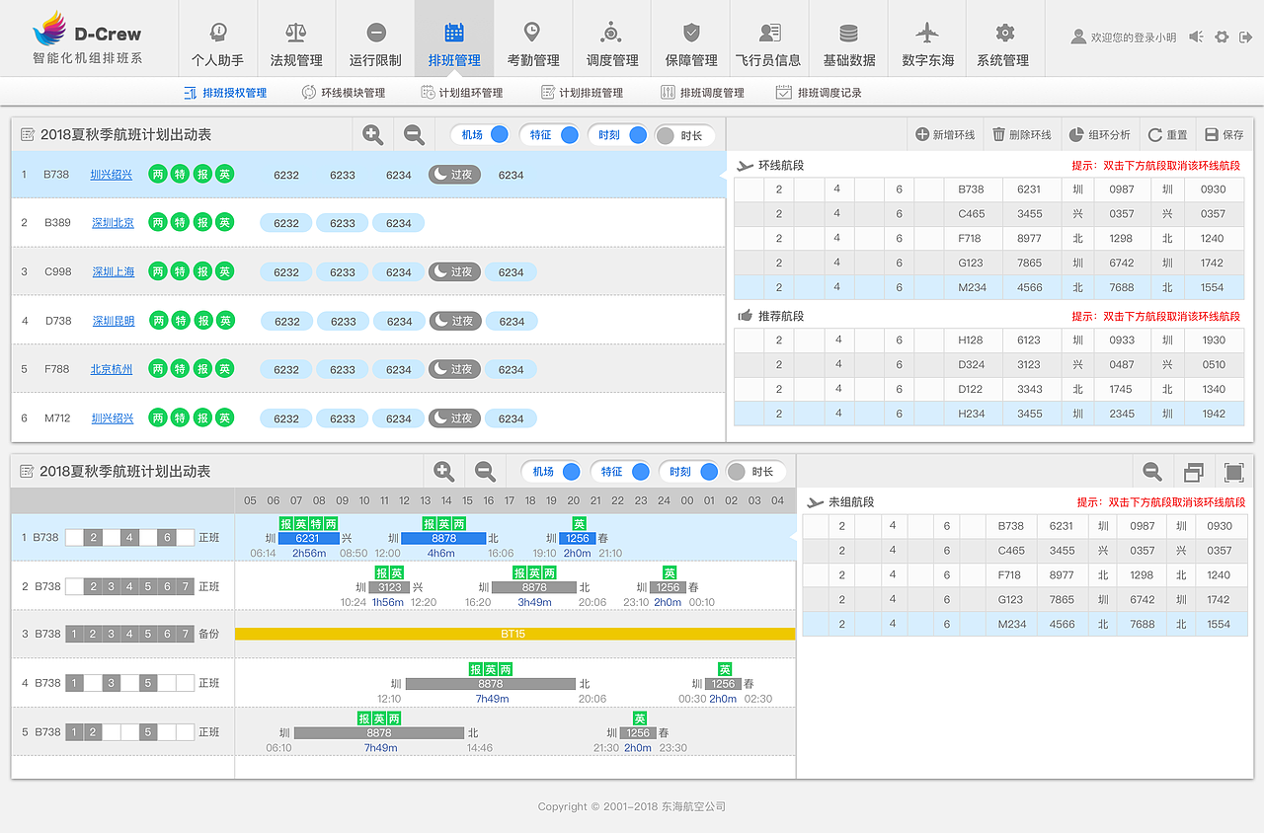
Task: Save with the 保存 button
Action: coord(1224,134)
